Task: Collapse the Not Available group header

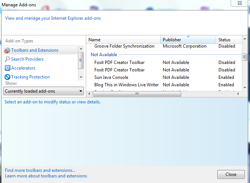Action: click(x=104, y=55)
